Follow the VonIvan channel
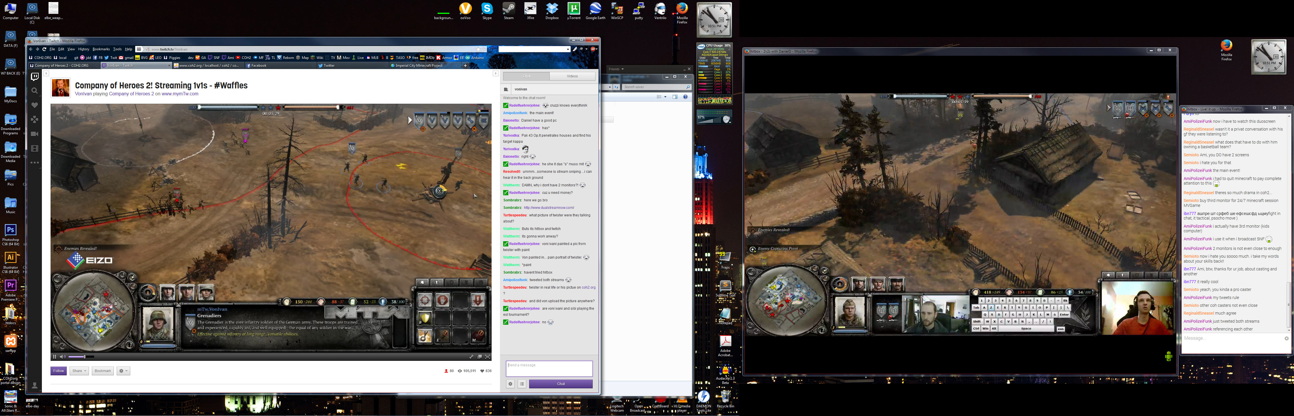 [58, 371]
